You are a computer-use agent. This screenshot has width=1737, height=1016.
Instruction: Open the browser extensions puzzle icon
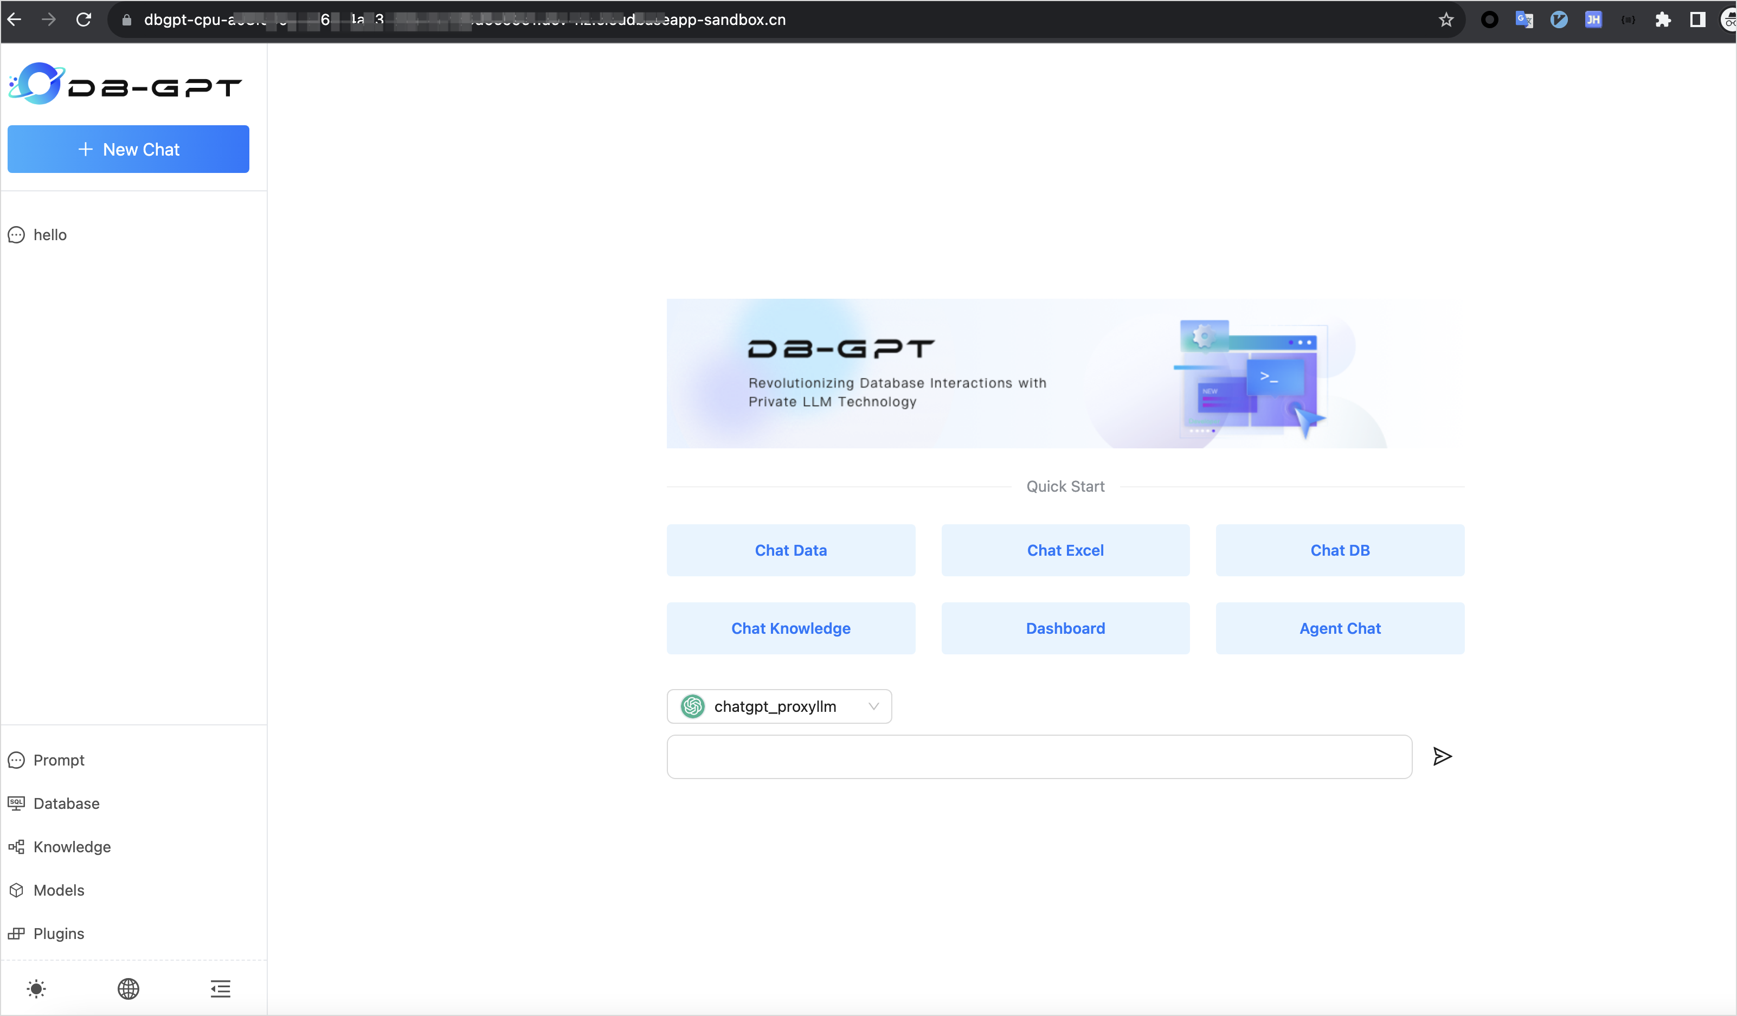click(1663, 20)
